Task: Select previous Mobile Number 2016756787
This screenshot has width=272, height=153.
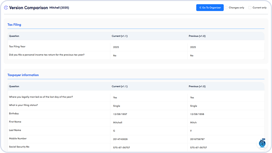Action: pos(197,139)
